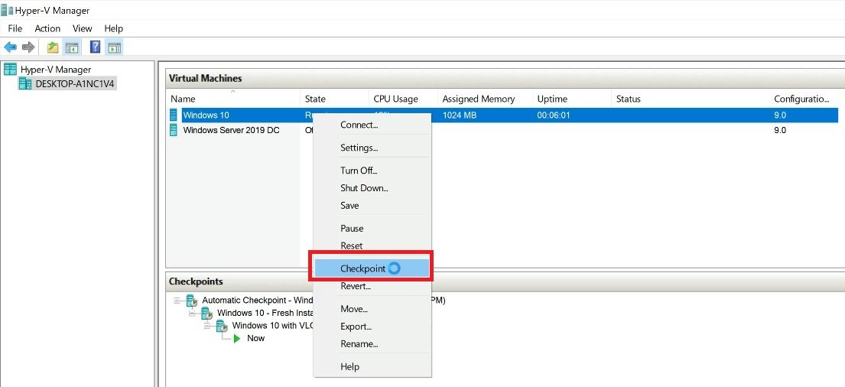Choose Shut Down... from the context menu

point(364,188)
